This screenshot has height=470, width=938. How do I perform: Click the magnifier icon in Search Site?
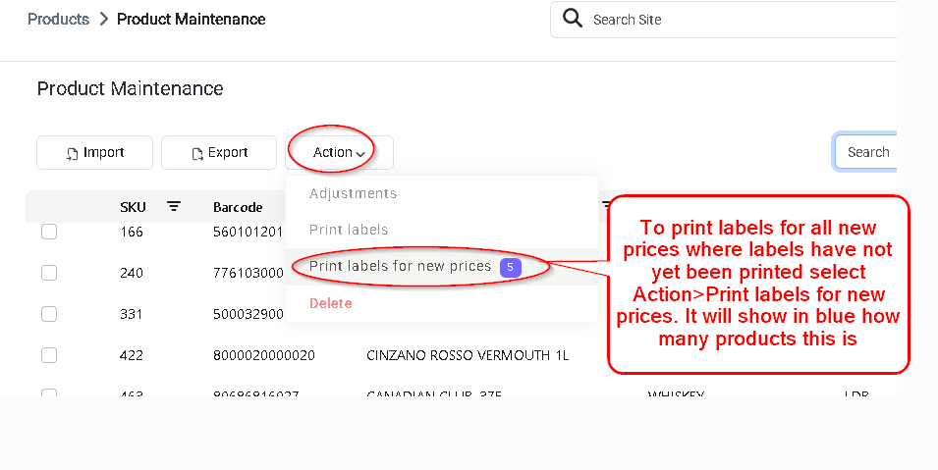coord(573,19)
